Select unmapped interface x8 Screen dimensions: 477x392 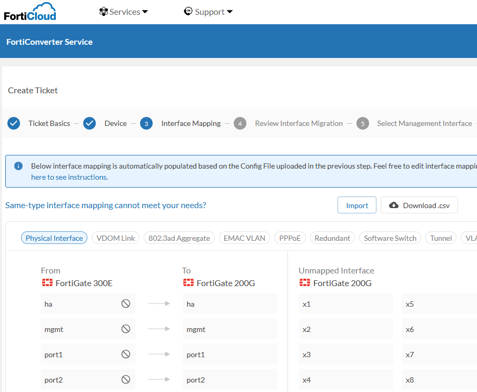click(x=439, y=379)
